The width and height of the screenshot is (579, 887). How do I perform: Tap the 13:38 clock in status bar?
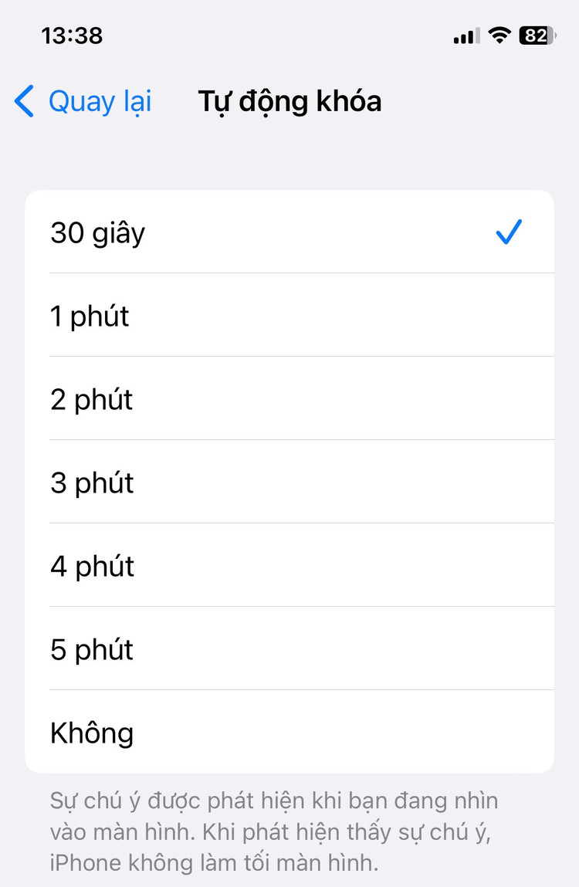click(x=72, y=36)
